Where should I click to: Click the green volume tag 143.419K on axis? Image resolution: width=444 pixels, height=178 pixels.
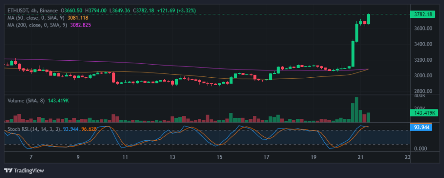(421, 112)
